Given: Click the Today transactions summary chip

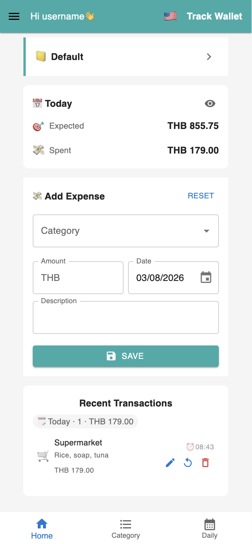Looking at the screenshot, I should click(85, 422).
